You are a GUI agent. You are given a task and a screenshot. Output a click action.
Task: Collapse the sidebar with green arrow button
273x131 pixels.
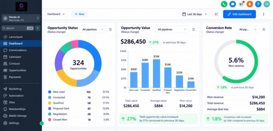(x=42, y=123)
